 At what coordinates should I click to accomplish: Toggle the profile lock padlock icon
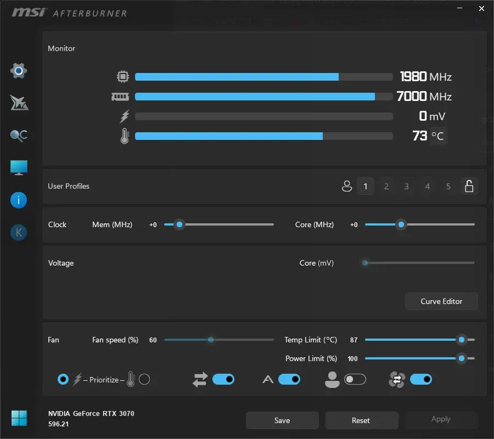[x=469, y=186]
